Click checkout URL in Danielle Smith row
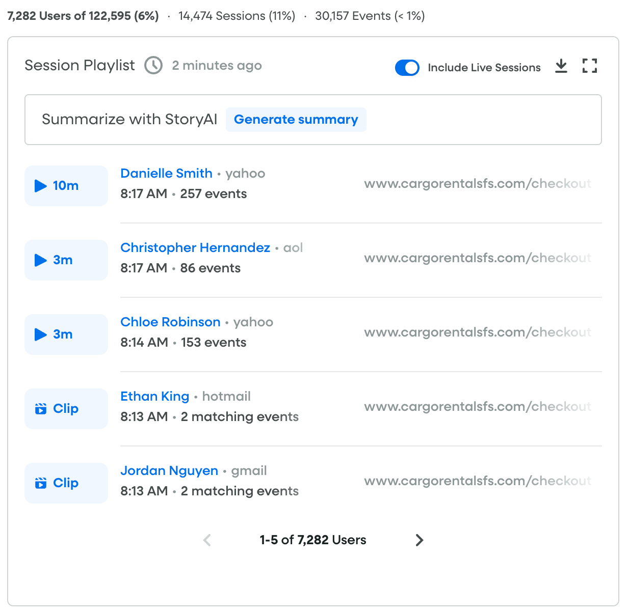Screen dimensions: 629x616 tap(477, 184)
